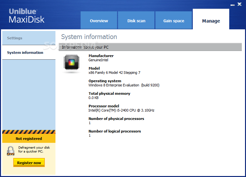Click Number of logical processors label
Image resolution: width=246 pixels, height=177 pixels.
click(115, 131)
